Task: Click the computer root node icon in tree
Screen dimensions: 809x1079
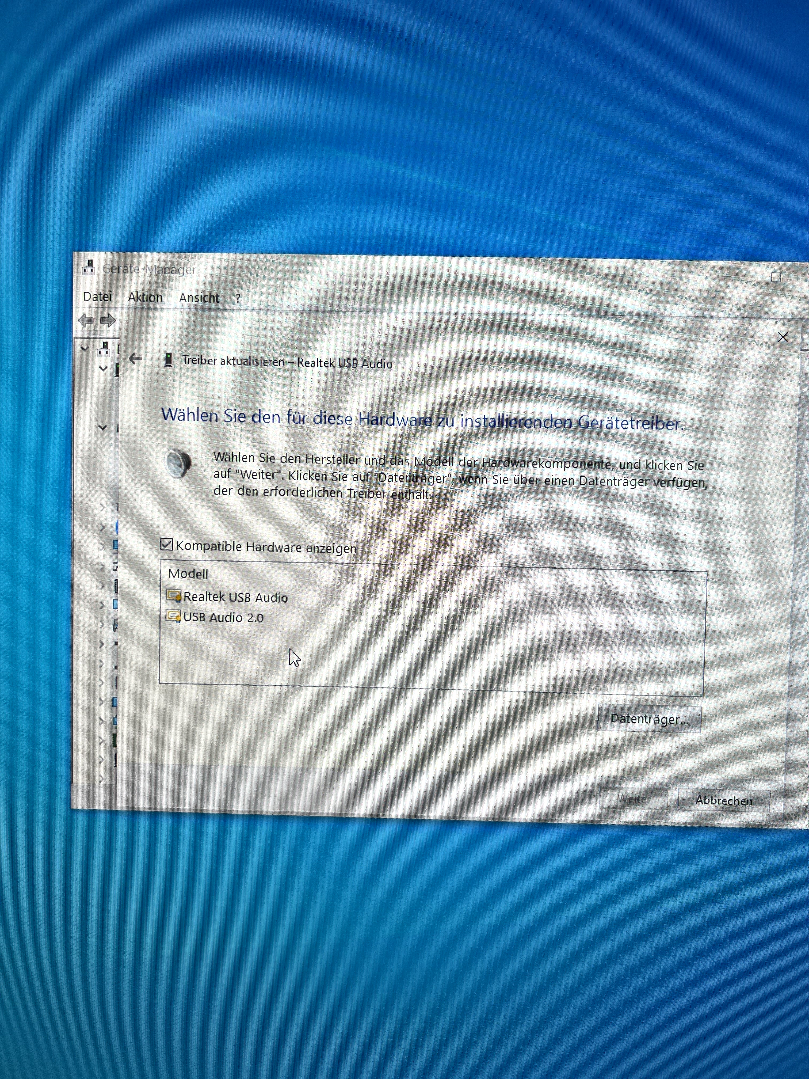Action: tap(103, 349)
